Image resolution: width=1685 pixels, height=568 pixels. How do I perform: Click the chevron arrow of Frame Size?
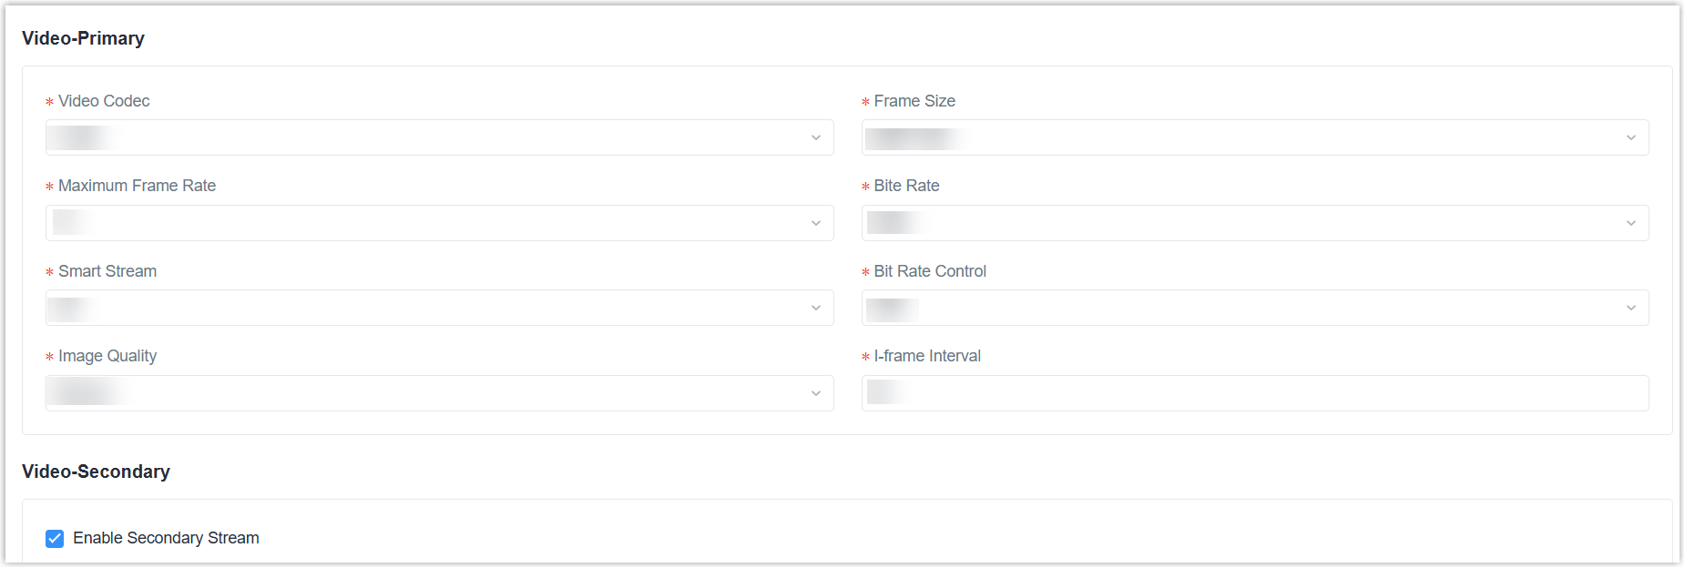coord(1631,137)
